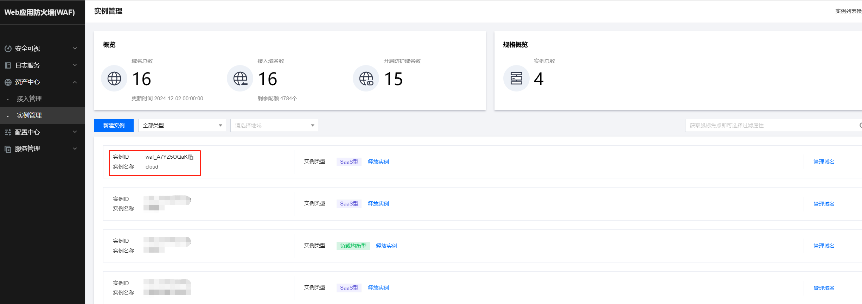The image size is (862, 304).
Task: Copy the waf_A7YZ5OQaK instance ID
Action: coord(191,157)
